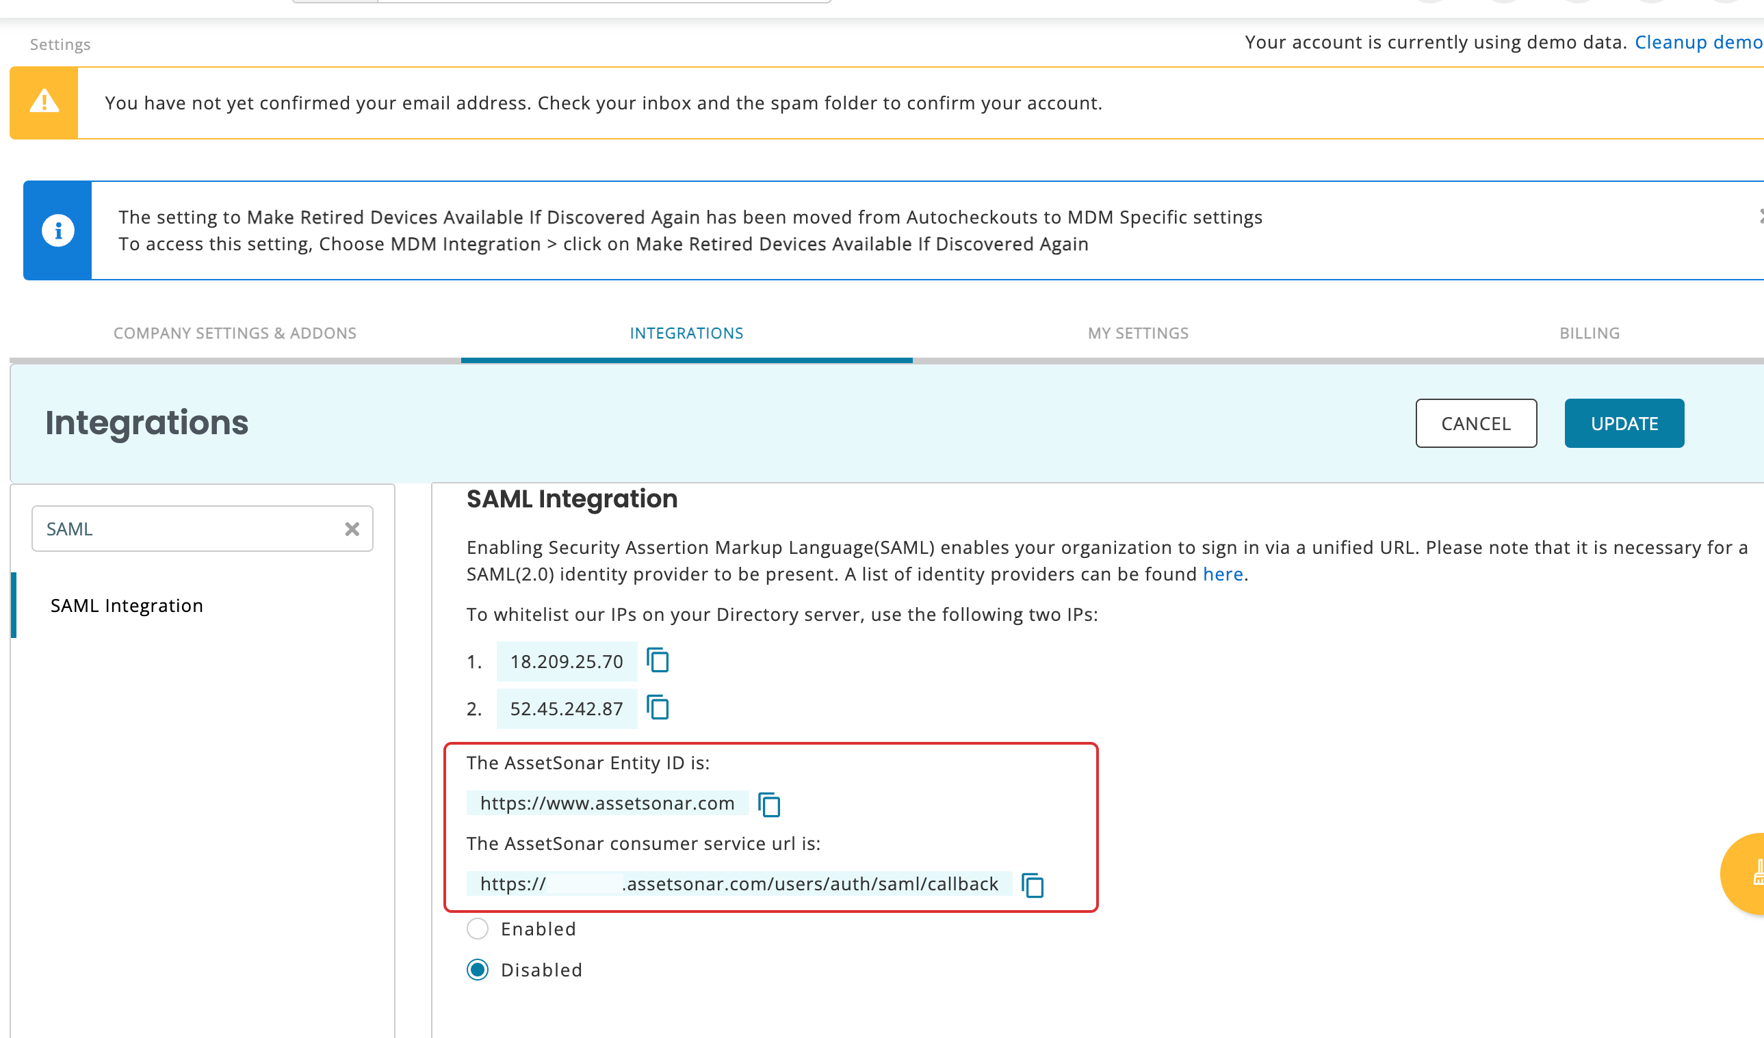Viewport: 1764px width, 1038px height.
Task: Click the email confirmation warning message
Action: pos(604,103)
